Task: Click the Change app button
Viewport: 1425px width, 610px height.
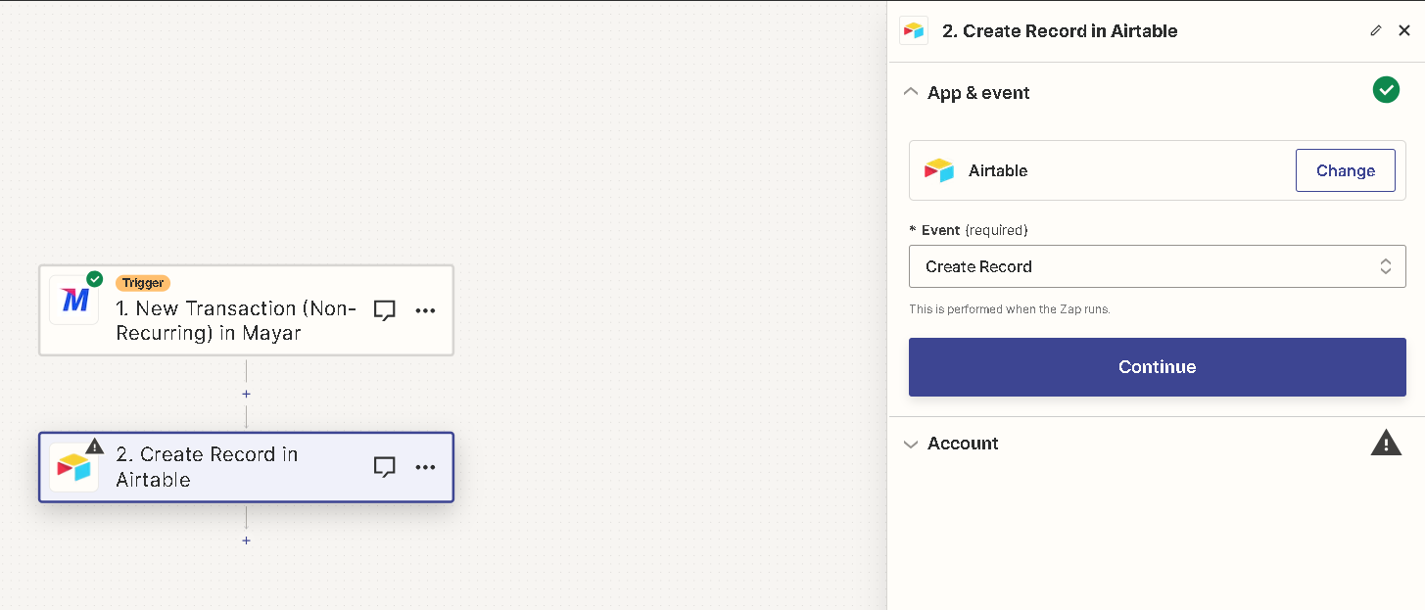Action: click(1346, 170)
